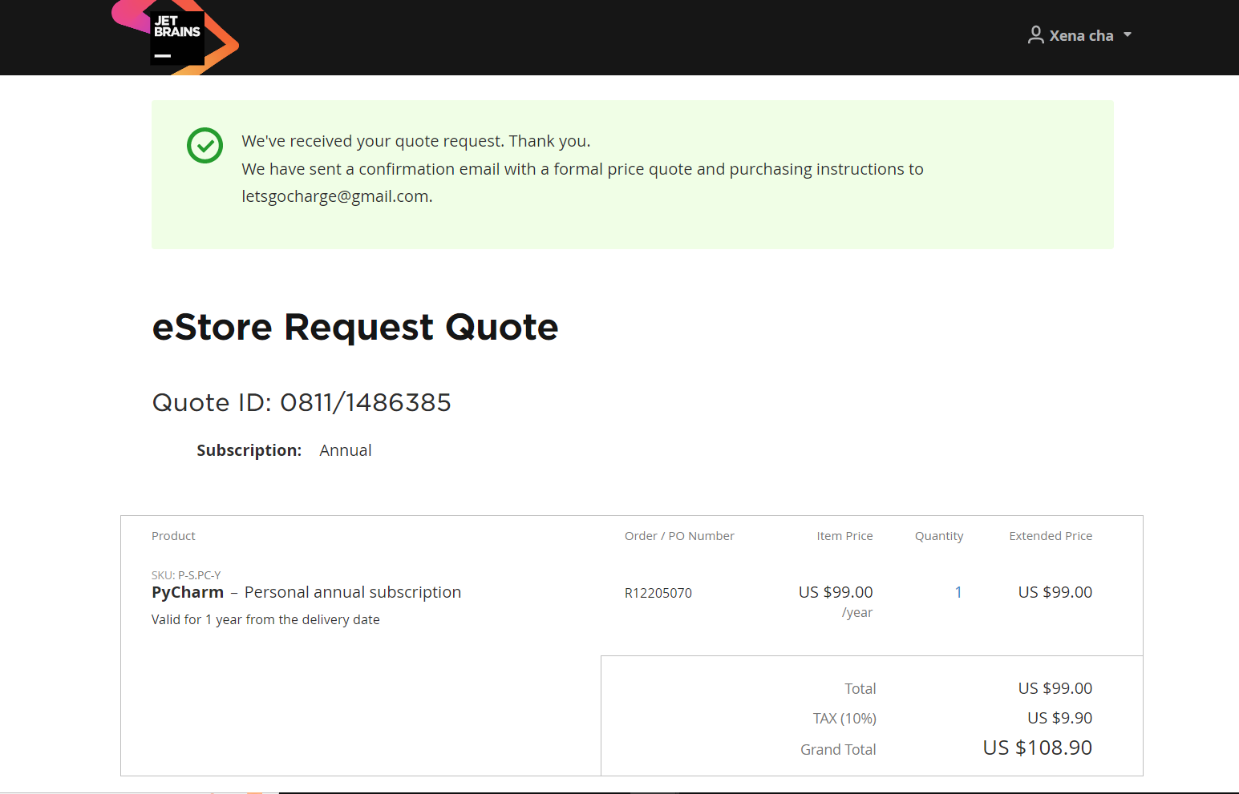This screenshot has height=794, width=1239.
Task: Click the Grand Total amount US $108.90
Action: pos(1038,748)
